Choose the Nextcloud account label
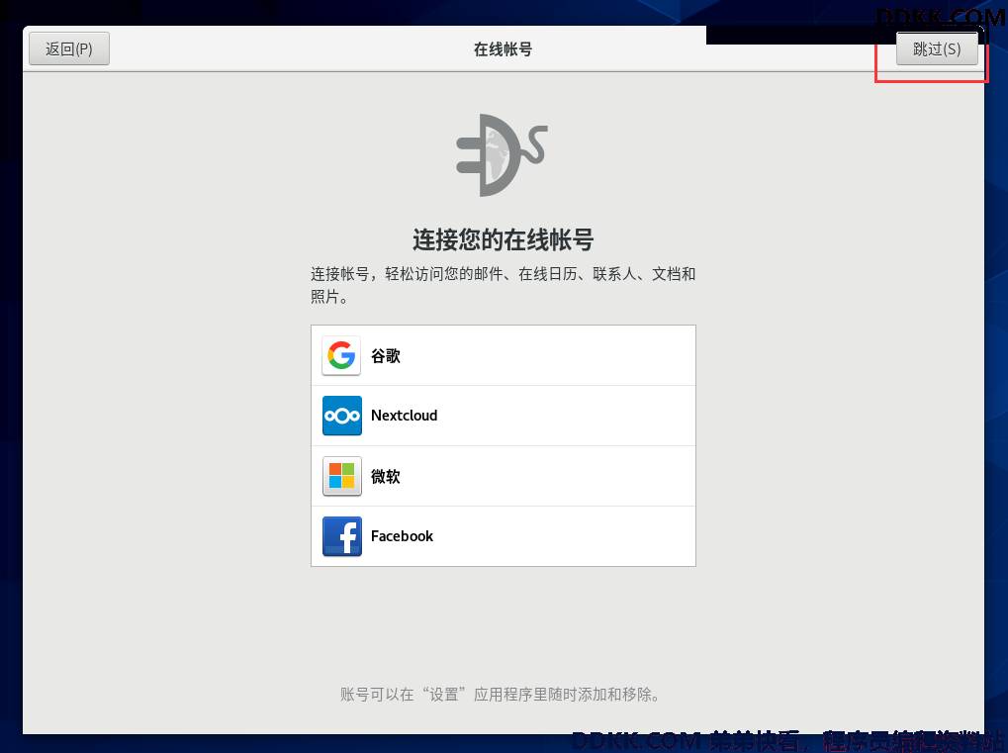The width and height of the screenshot is (1008, 753). coord(405,416)
